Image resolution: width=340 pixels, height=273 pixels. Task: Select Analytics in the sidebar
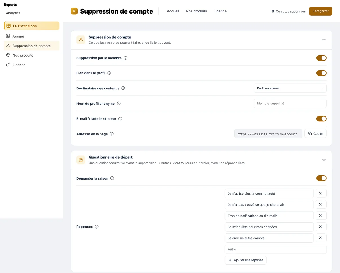coord(13,13)
